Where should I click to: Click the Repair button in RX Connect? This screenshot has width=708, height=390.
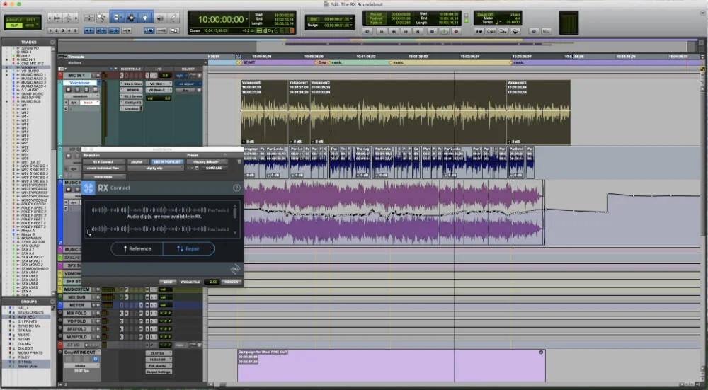pos(188,248)
